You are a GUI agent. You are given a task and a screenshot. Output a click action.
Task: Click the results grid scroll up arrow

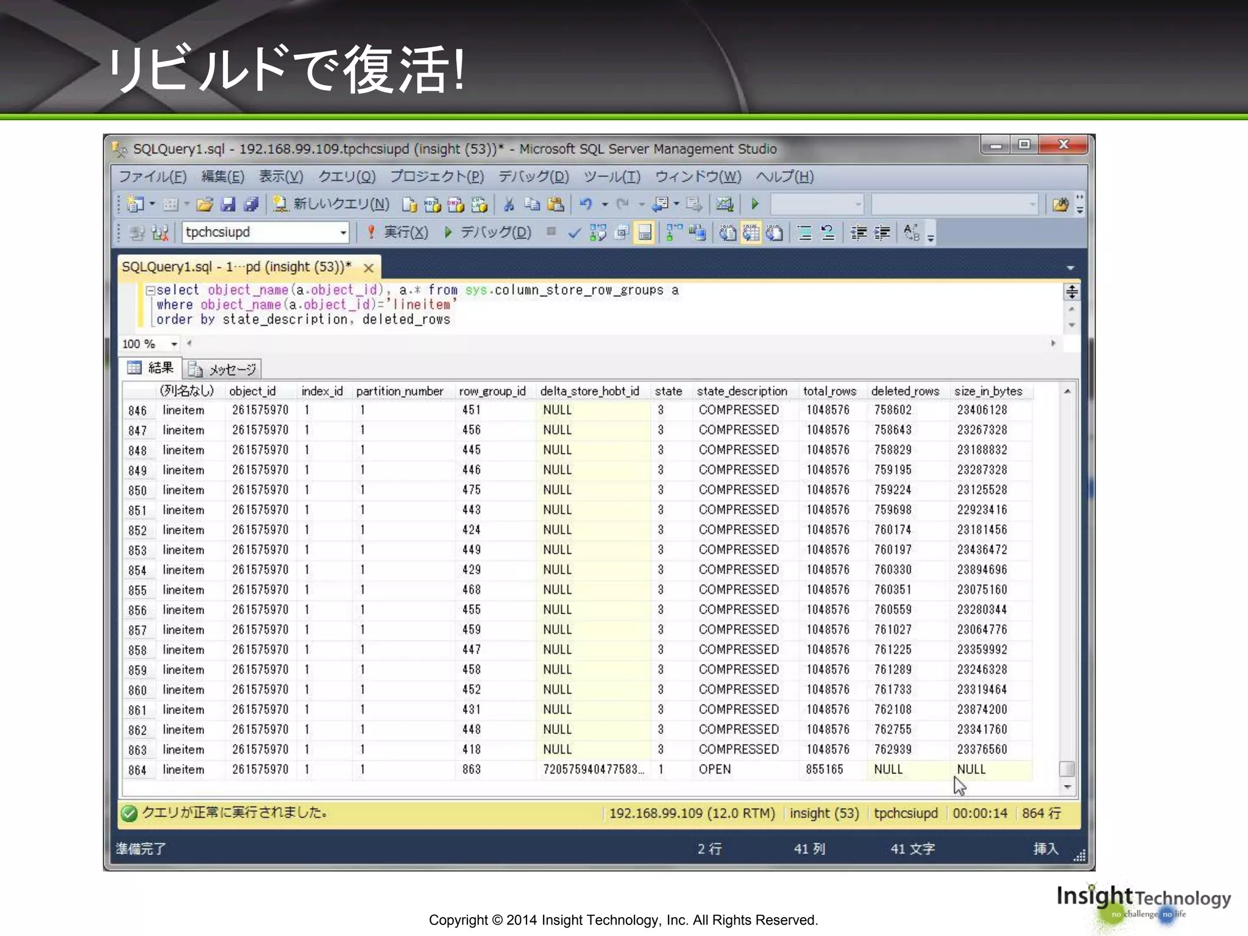coord(1068,392)
